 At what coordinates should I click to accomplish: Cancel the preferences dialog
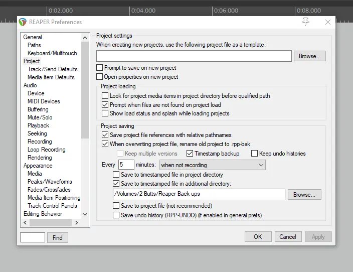[288, 236]
